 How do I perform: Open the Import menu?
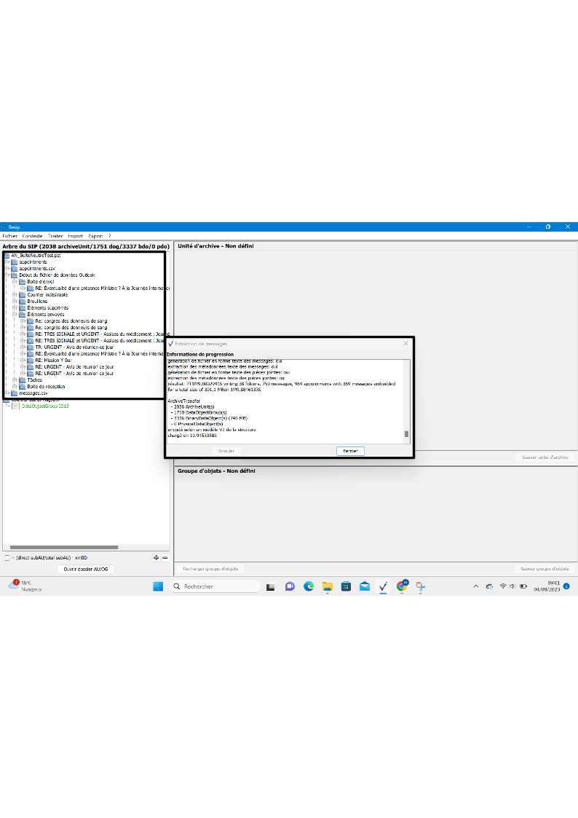click(x=75, y=236)
